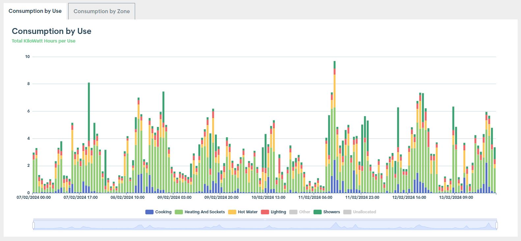521x241 pixels.
Task: Click the y-axis value 10
Action: click(x=27, y=57)
